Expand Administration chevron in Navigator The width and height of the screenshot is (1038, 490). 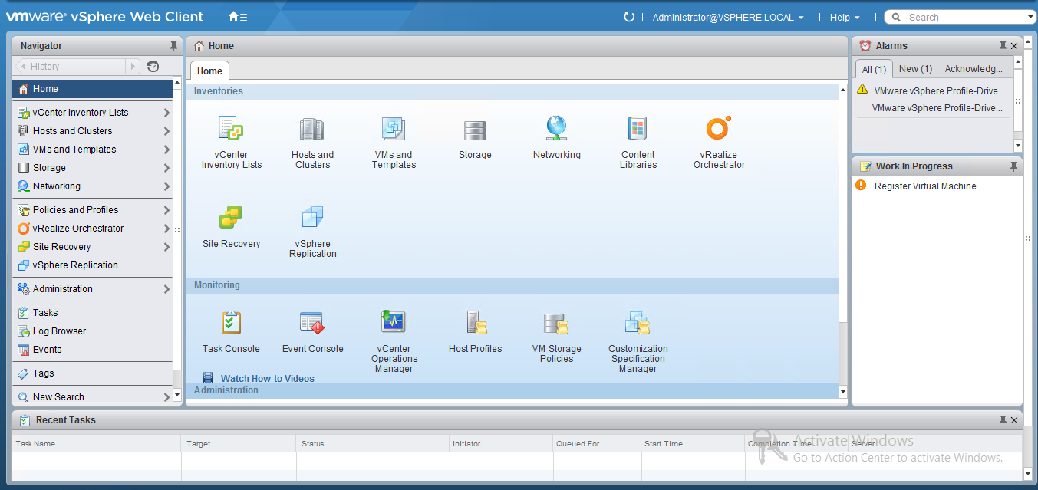pos(166,289)
